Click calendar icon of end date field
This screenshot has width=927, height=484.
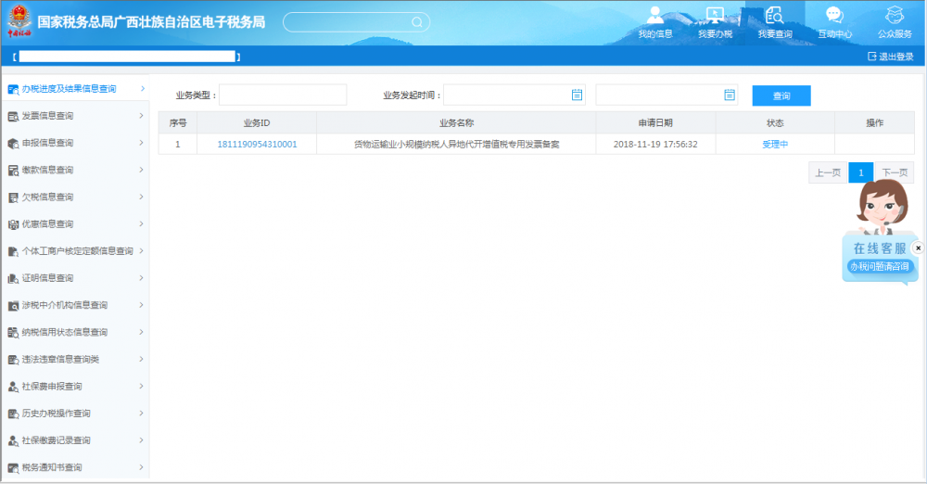coord(730,95)
